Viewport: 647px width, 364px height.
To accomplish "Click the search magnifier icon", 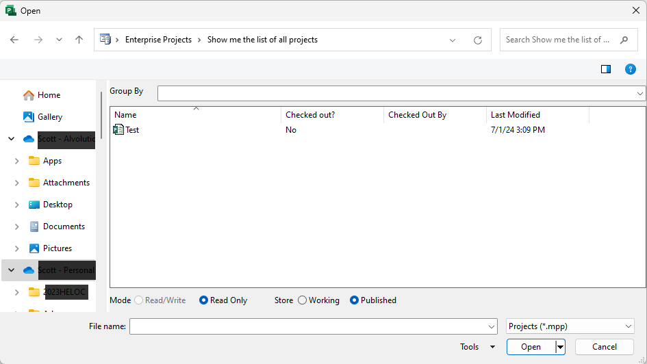I will (624, 40).
